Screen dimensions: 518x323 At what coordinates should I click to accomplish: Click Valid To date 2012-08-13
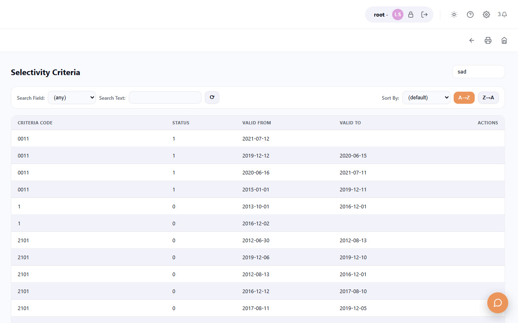[x=353, y=240]
